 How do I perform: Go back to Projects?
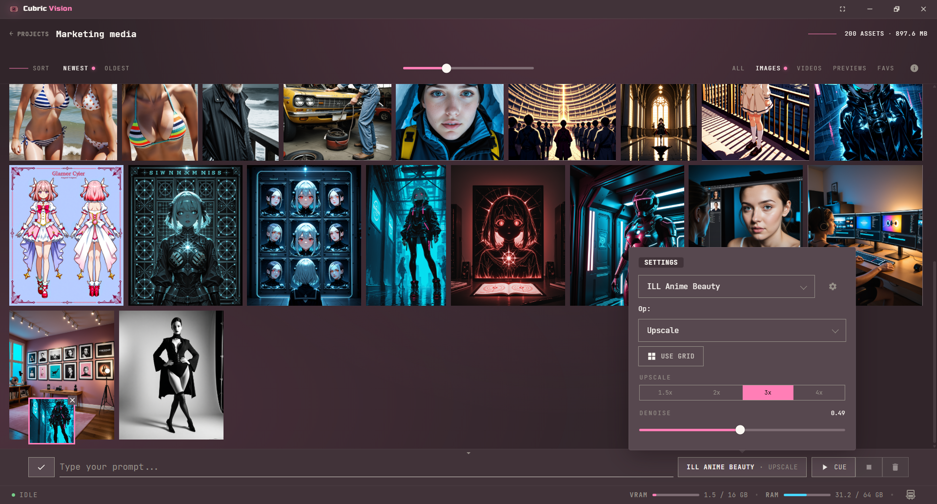pos(29,34)
